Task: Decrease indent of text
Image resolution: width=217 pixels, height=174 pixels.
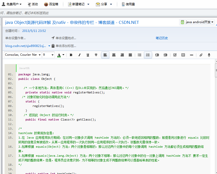Action: coord(157,55)
